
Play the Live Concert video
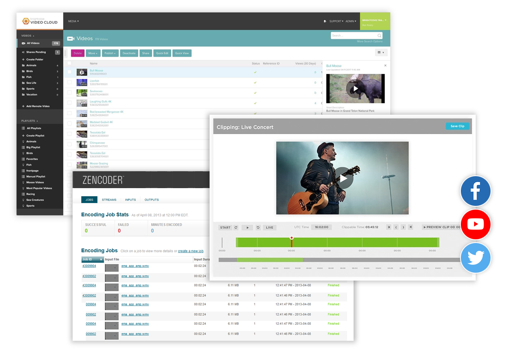(343, 178)
